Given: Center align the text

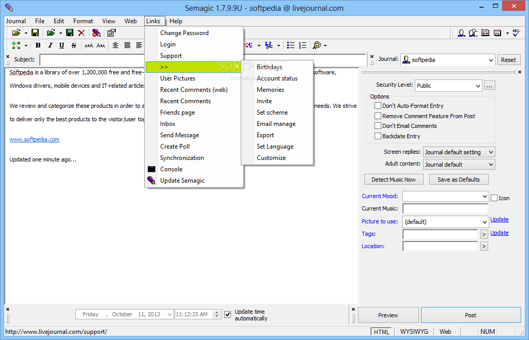Looking at the screenshot, I should pos(115,45).
